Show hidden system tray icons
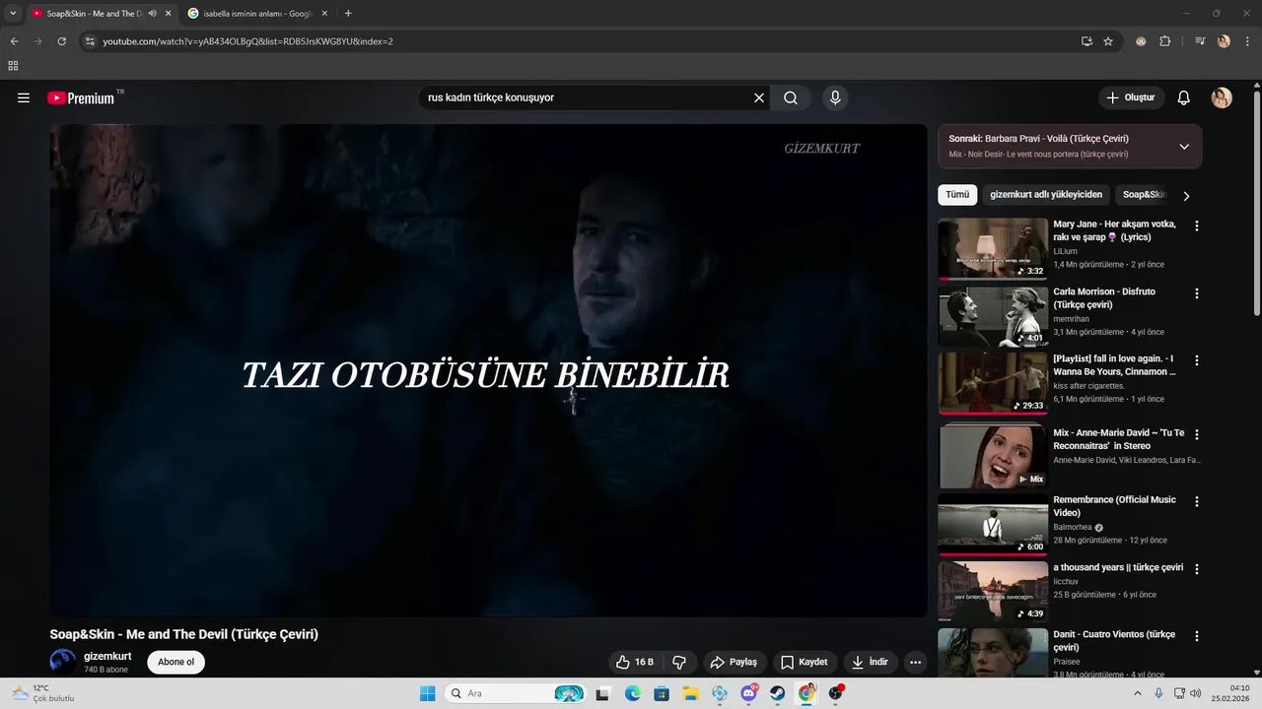 (x=1138, y=694)
